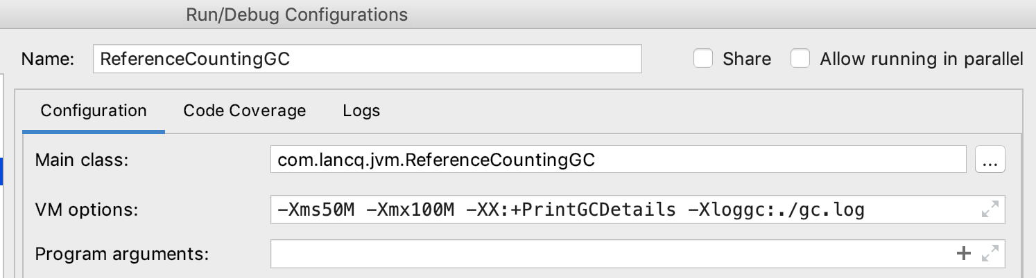Open the Code Coverage tab
This screenshot has width=1036, height=278.
244,111
